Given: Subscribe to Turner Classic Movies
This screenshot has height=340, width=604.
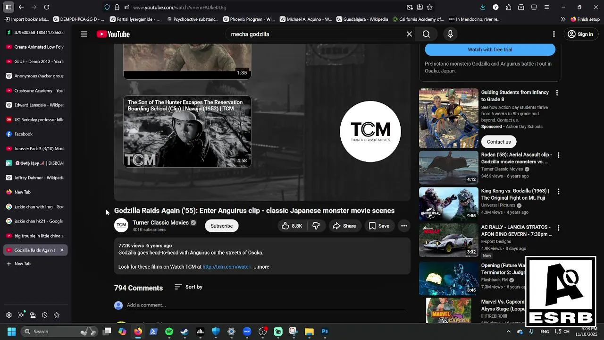Looking at the screenshot, I should pos(221,226).
